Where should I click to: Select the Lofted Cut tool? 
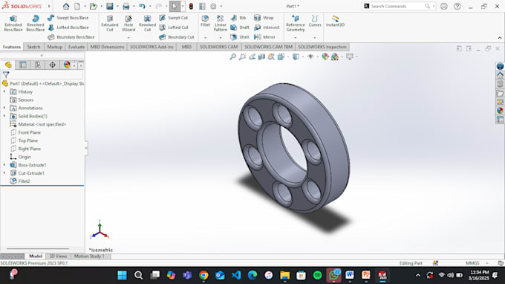click(174, 28)
